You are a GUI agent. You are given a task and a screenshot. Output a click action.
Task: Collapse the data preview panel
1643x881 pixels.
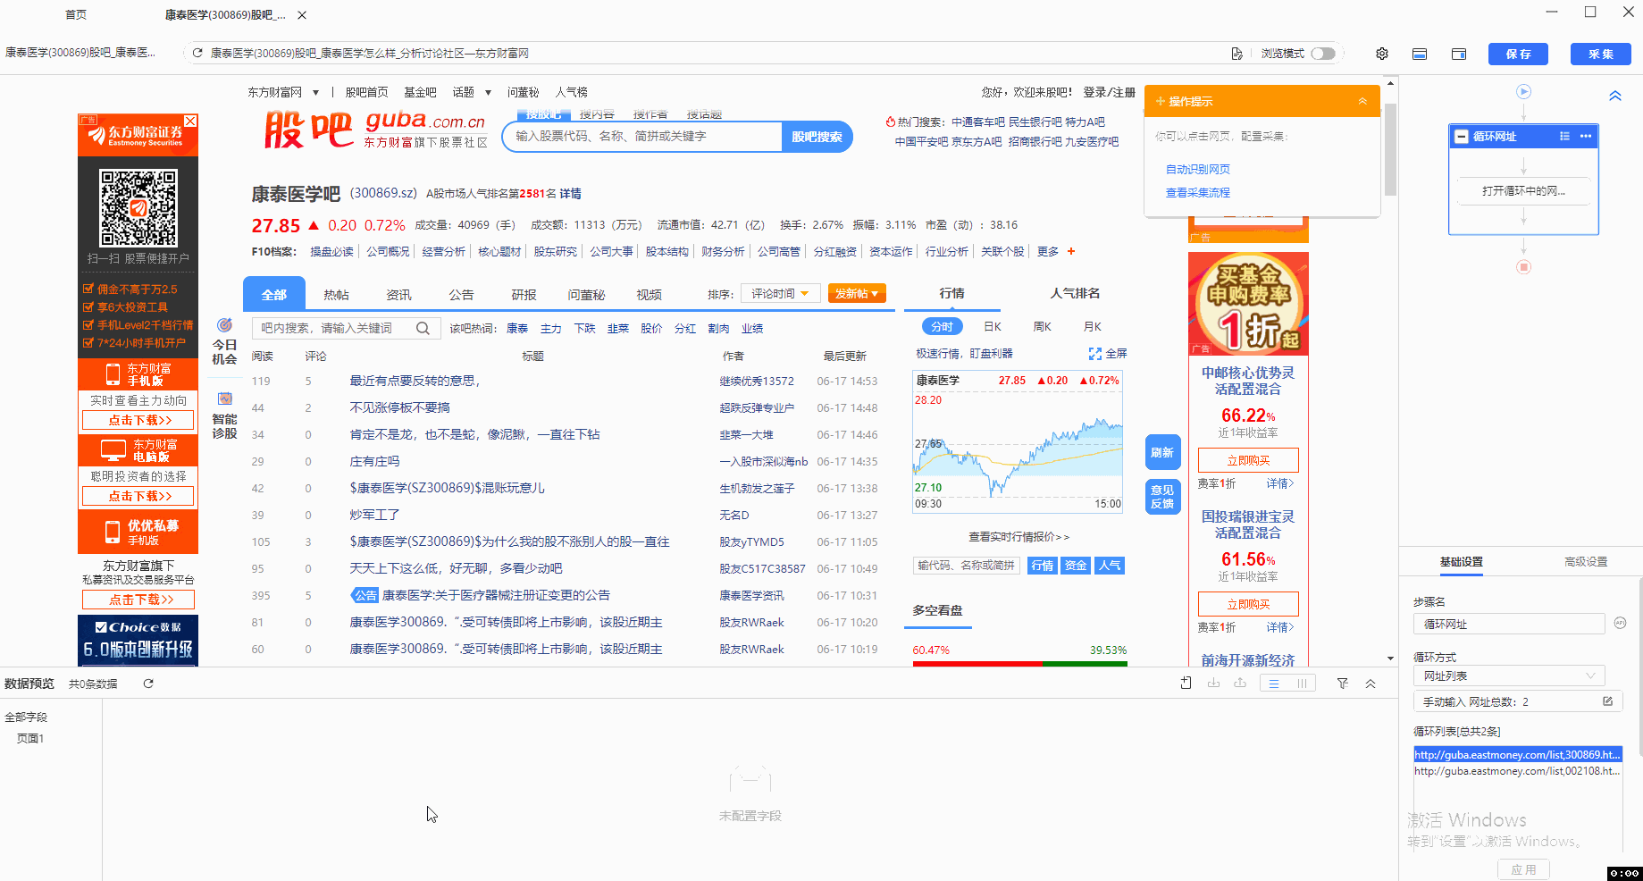click(x=1371, y=684)
